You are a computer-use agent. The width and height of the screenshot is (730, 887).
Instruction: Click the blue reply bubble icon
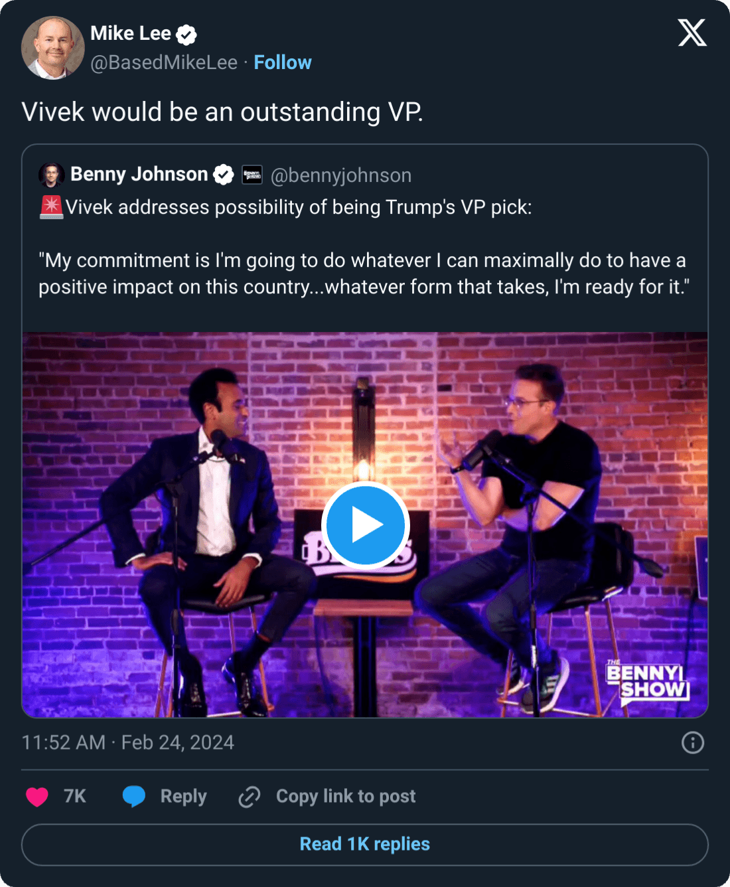(x=134, y=796)
